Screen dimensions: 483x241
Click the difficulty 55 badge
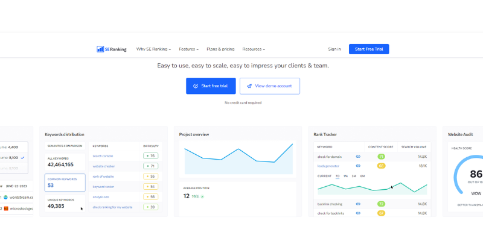click(150, 177)
